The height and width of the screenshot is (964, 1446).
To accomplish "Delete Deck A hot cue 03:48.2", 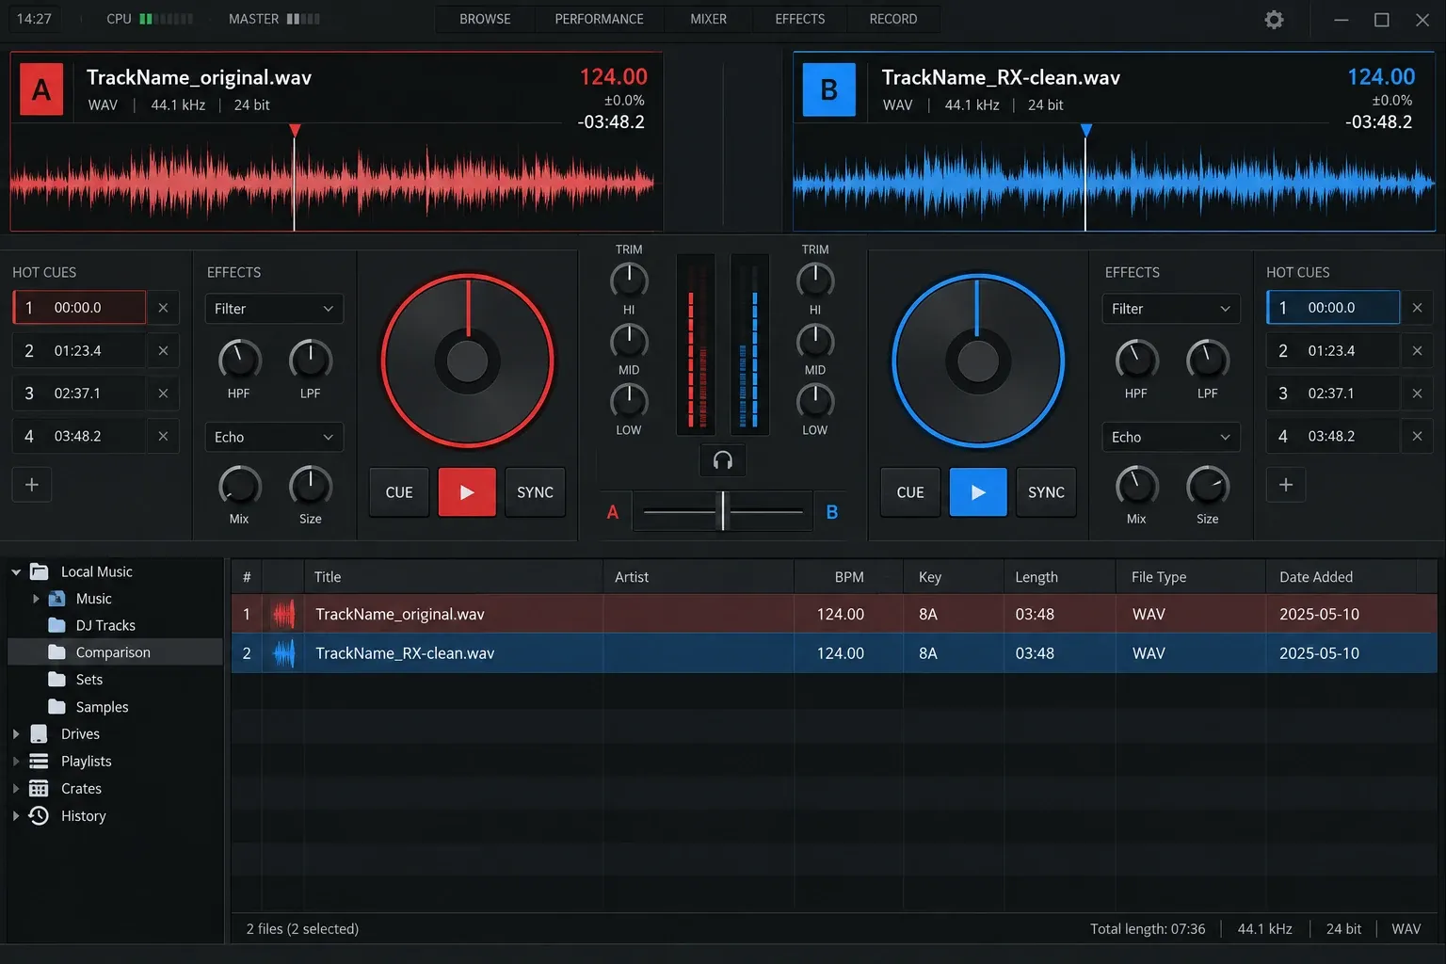I will [163, 437].
